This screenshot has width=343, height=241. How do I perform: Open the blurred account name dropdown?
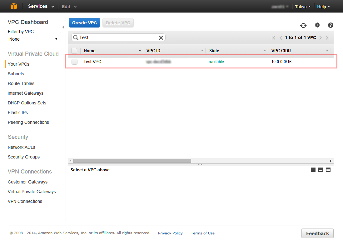coord(280,7)
